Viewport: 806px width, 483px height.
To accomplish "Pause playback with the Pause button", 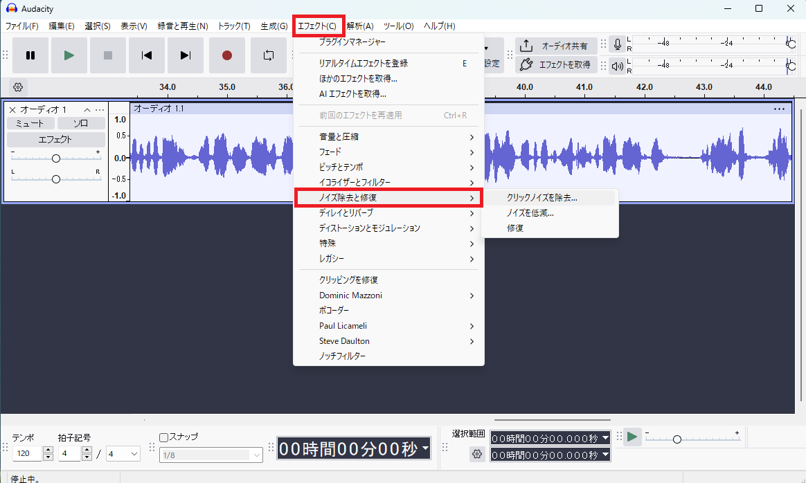I will [x=30, y=55].
